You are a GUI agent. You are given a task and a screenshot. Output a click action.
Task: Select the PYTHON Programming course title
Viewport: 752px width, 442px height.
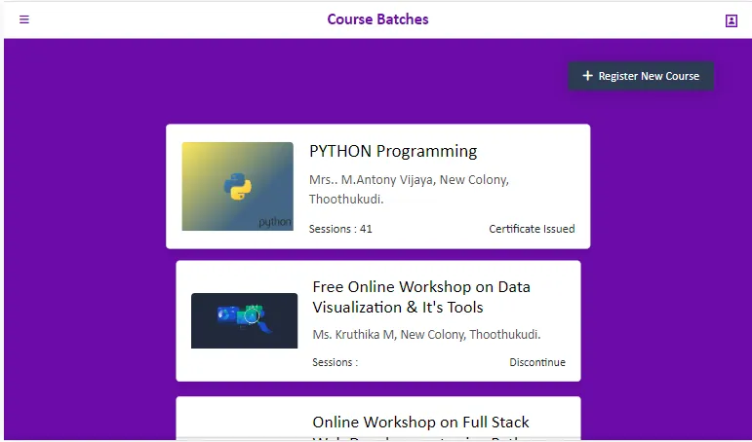coord(393,151)
